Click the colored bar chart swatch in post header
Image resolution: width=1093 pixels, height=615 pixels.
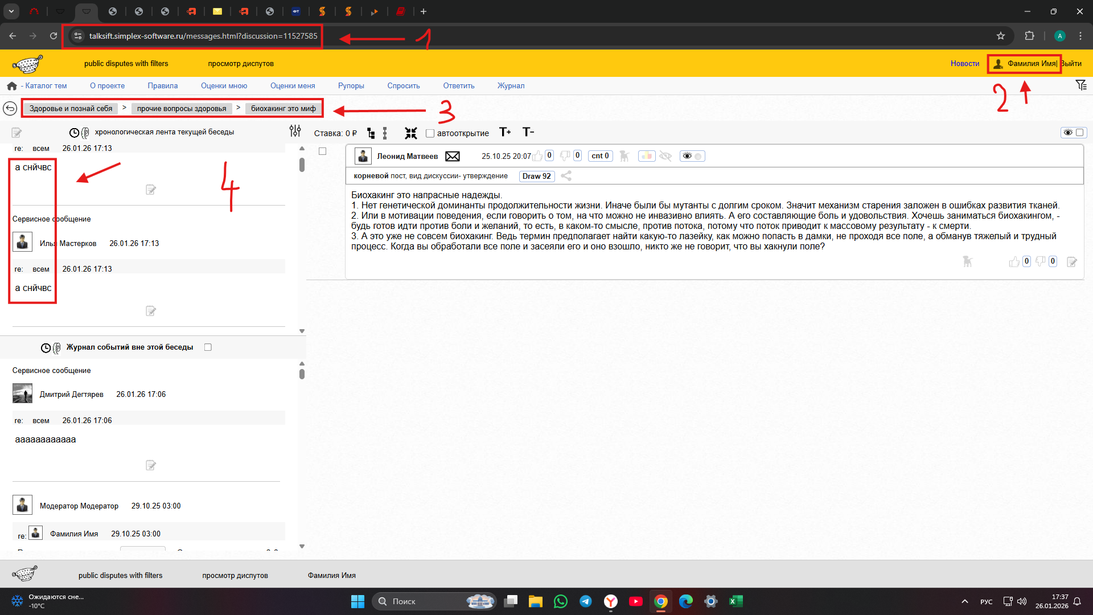pyautogui.click(x=647, y=156)
